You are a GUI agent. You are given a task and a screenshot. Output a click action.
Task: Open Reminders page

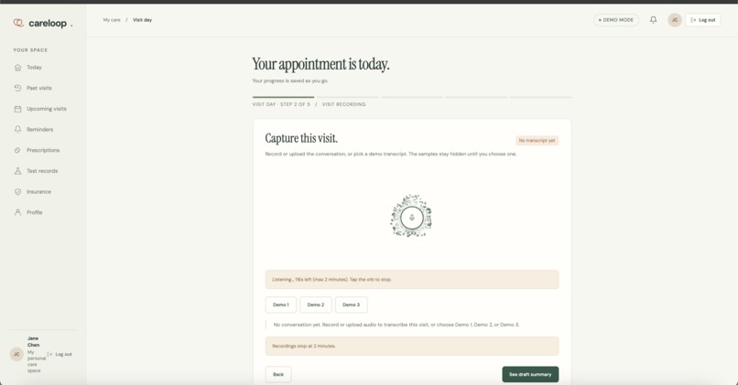(40, 129)
